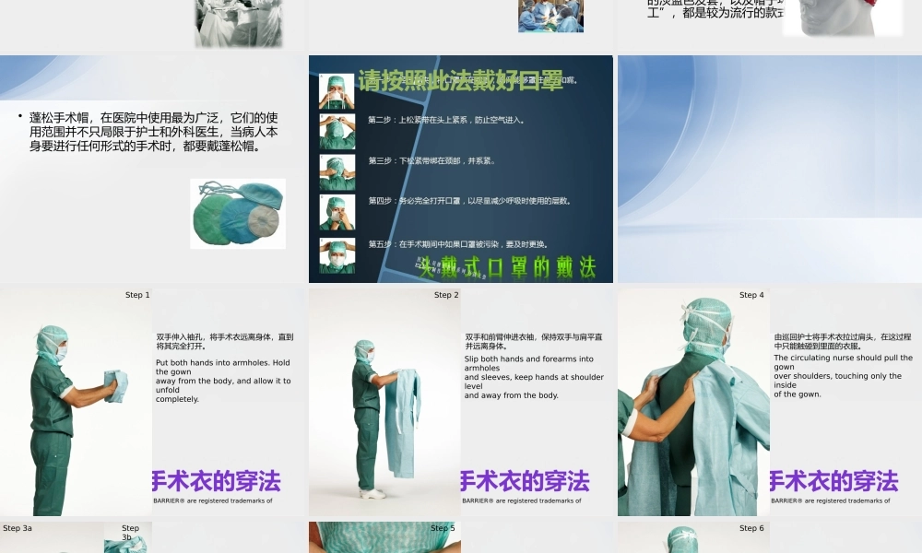Click the operating room photo at top center
922x553 pixels.
click(x=550, y=16)
